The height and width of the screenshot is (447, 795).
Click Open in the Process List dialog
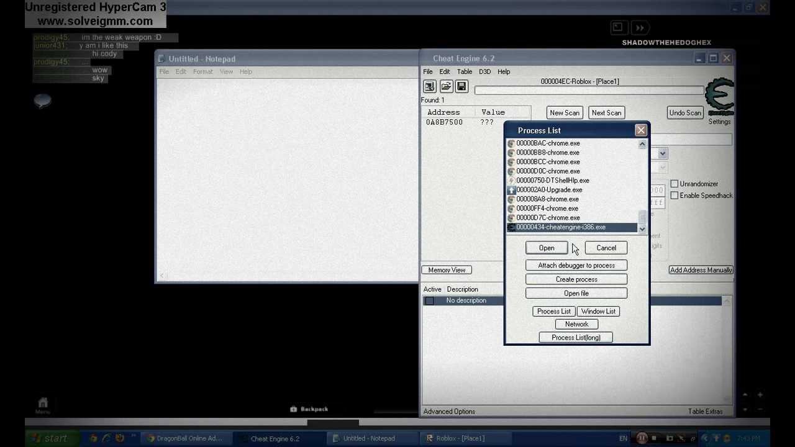point(547,248)
